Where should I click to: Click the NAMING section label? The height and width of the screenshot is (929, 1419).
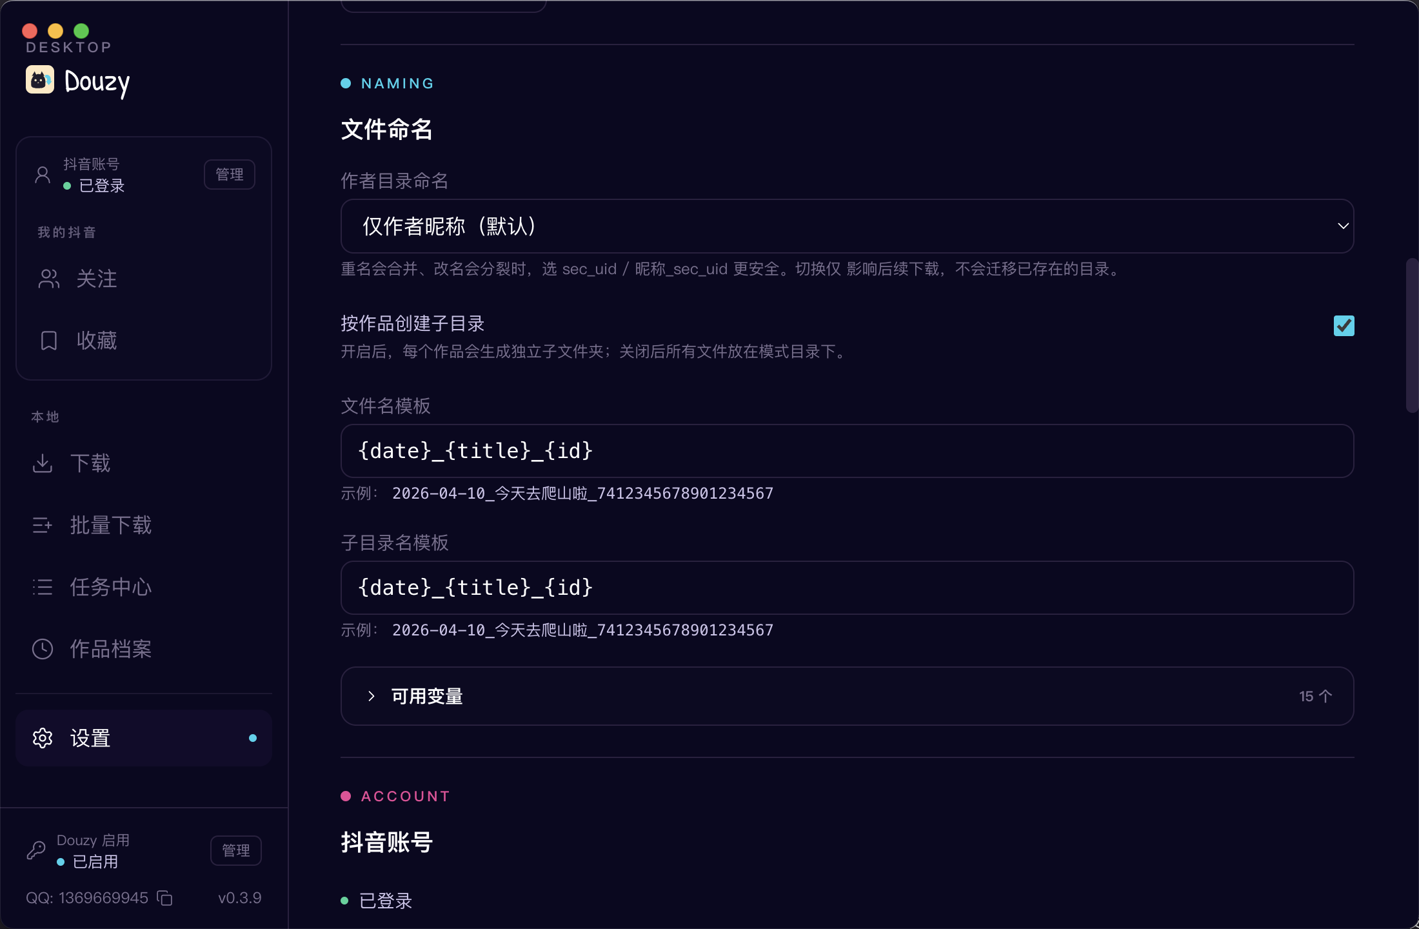(397, 83)
